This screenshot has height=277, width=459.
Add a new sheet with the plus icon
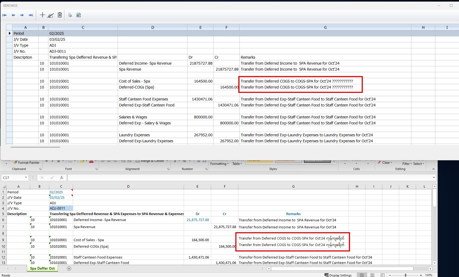(x=69, y=269)
